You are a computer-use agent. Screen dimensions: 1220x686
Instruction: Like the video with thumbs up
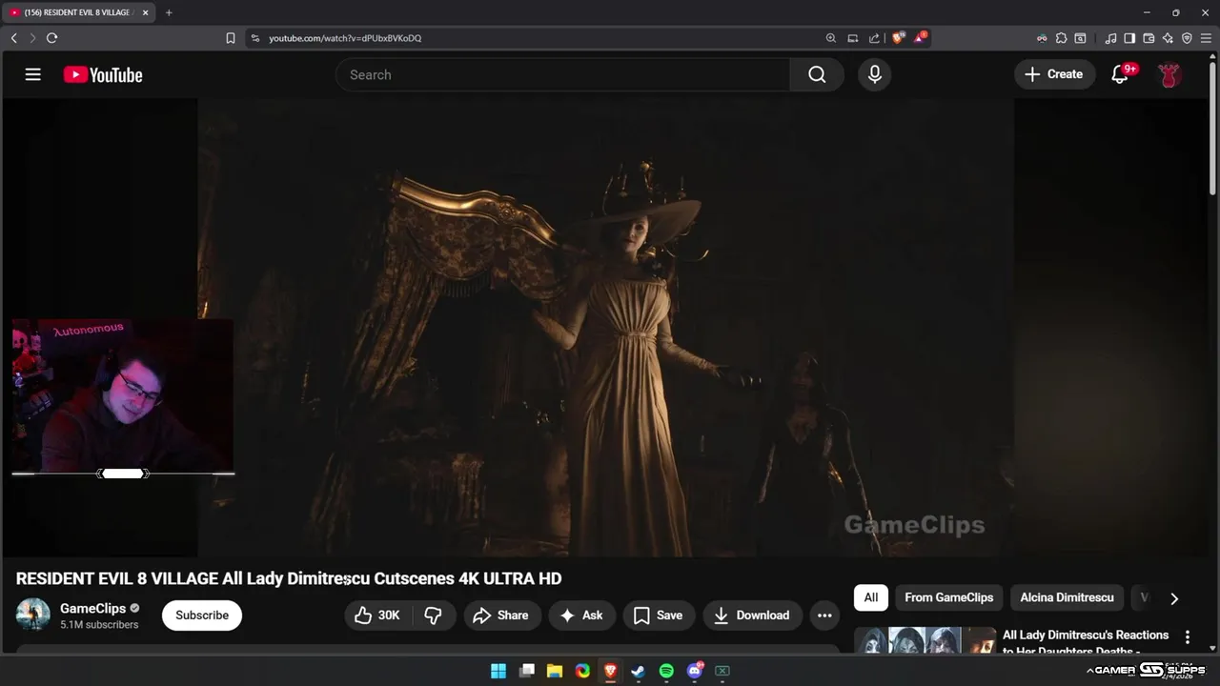click(x=377, y=615)
